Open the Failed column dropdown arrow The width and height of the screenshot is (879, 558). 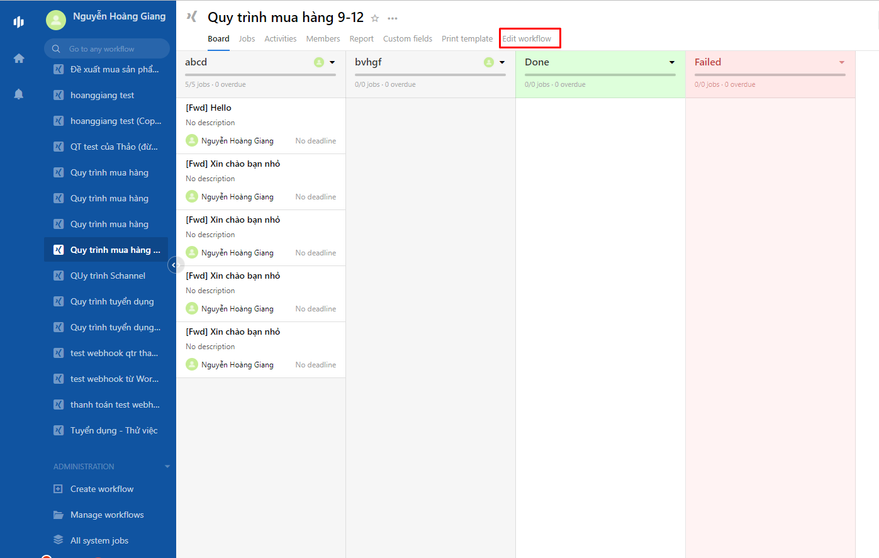click(x=841, y=62)
